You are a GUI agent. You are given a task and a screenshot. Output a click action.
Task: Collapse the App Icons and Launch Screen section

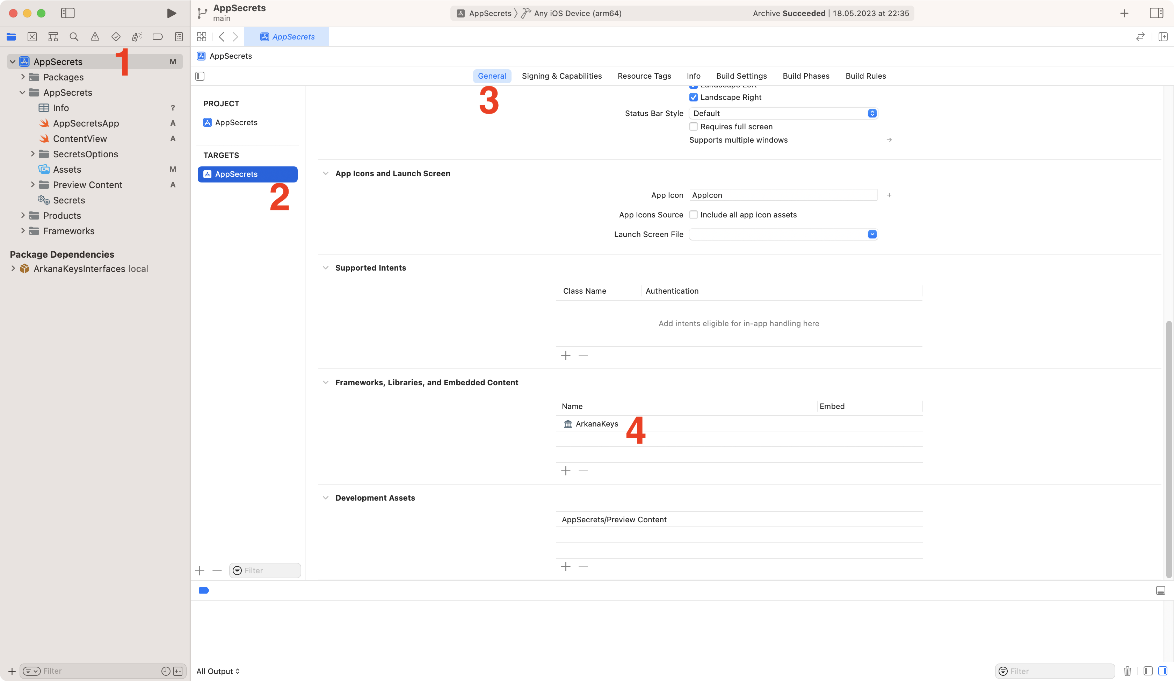pos(326,173)
